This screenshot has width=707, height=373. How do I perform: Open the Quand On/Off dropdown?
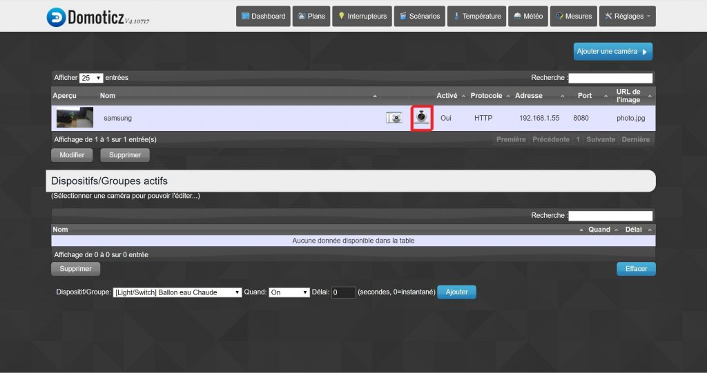point(289,292)
